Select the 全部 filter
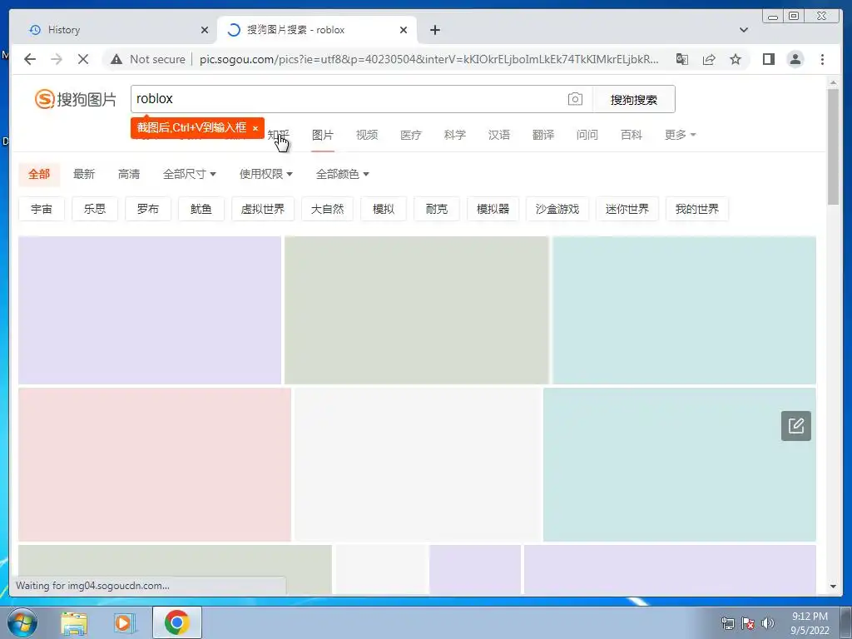The width and height of the screenshot is (852, 639). click(x=39, y=174)
